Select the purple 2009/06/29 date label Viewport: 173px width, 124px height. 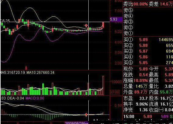pos(76,123)
